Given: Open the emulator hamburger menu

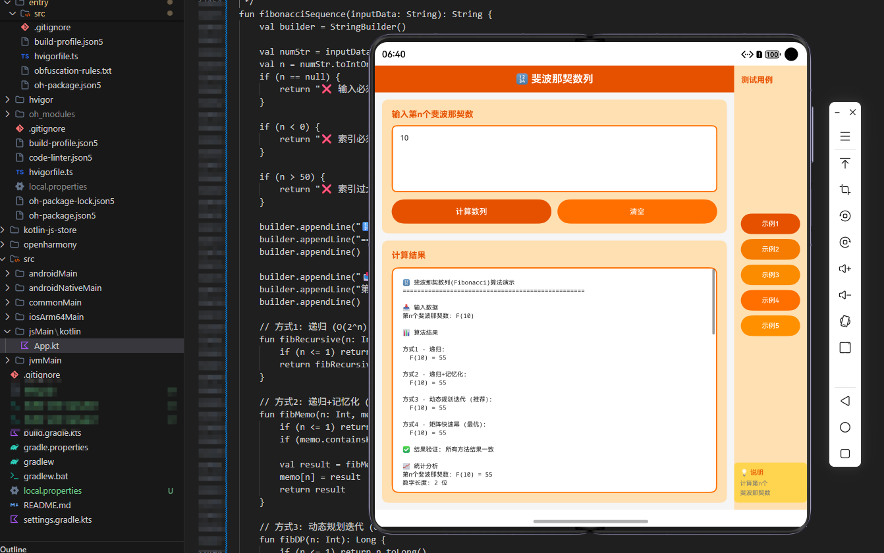Looking at the screenshot, I should (x=845, y=136).
